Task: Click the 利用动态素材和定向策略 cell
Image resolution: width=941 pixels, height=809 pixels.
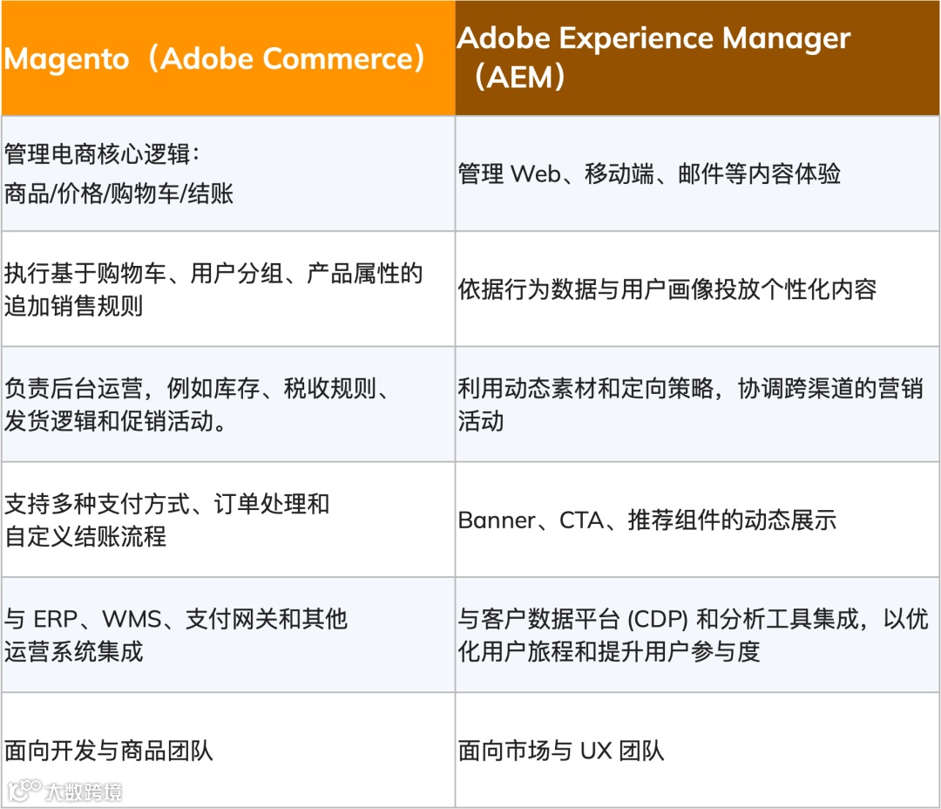Action: pos(697,404)
